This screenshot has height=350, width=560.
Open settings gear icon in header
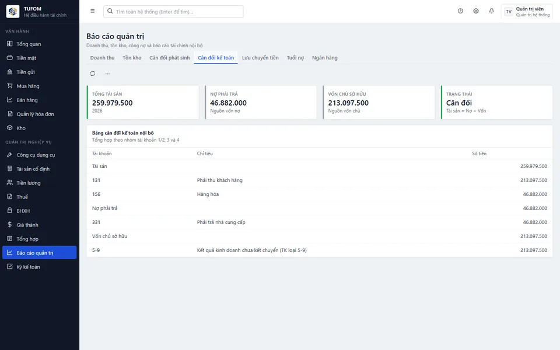(x=476, y=11)
